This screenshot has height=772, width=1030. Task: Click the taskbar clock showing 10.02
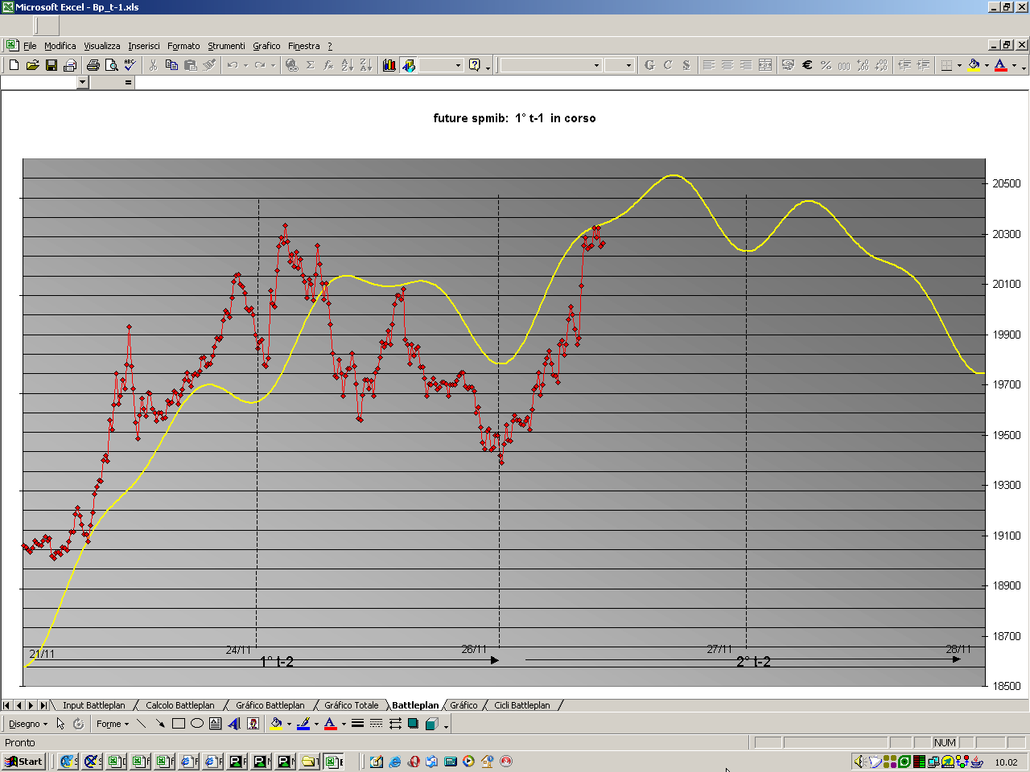pos(1006,762)
